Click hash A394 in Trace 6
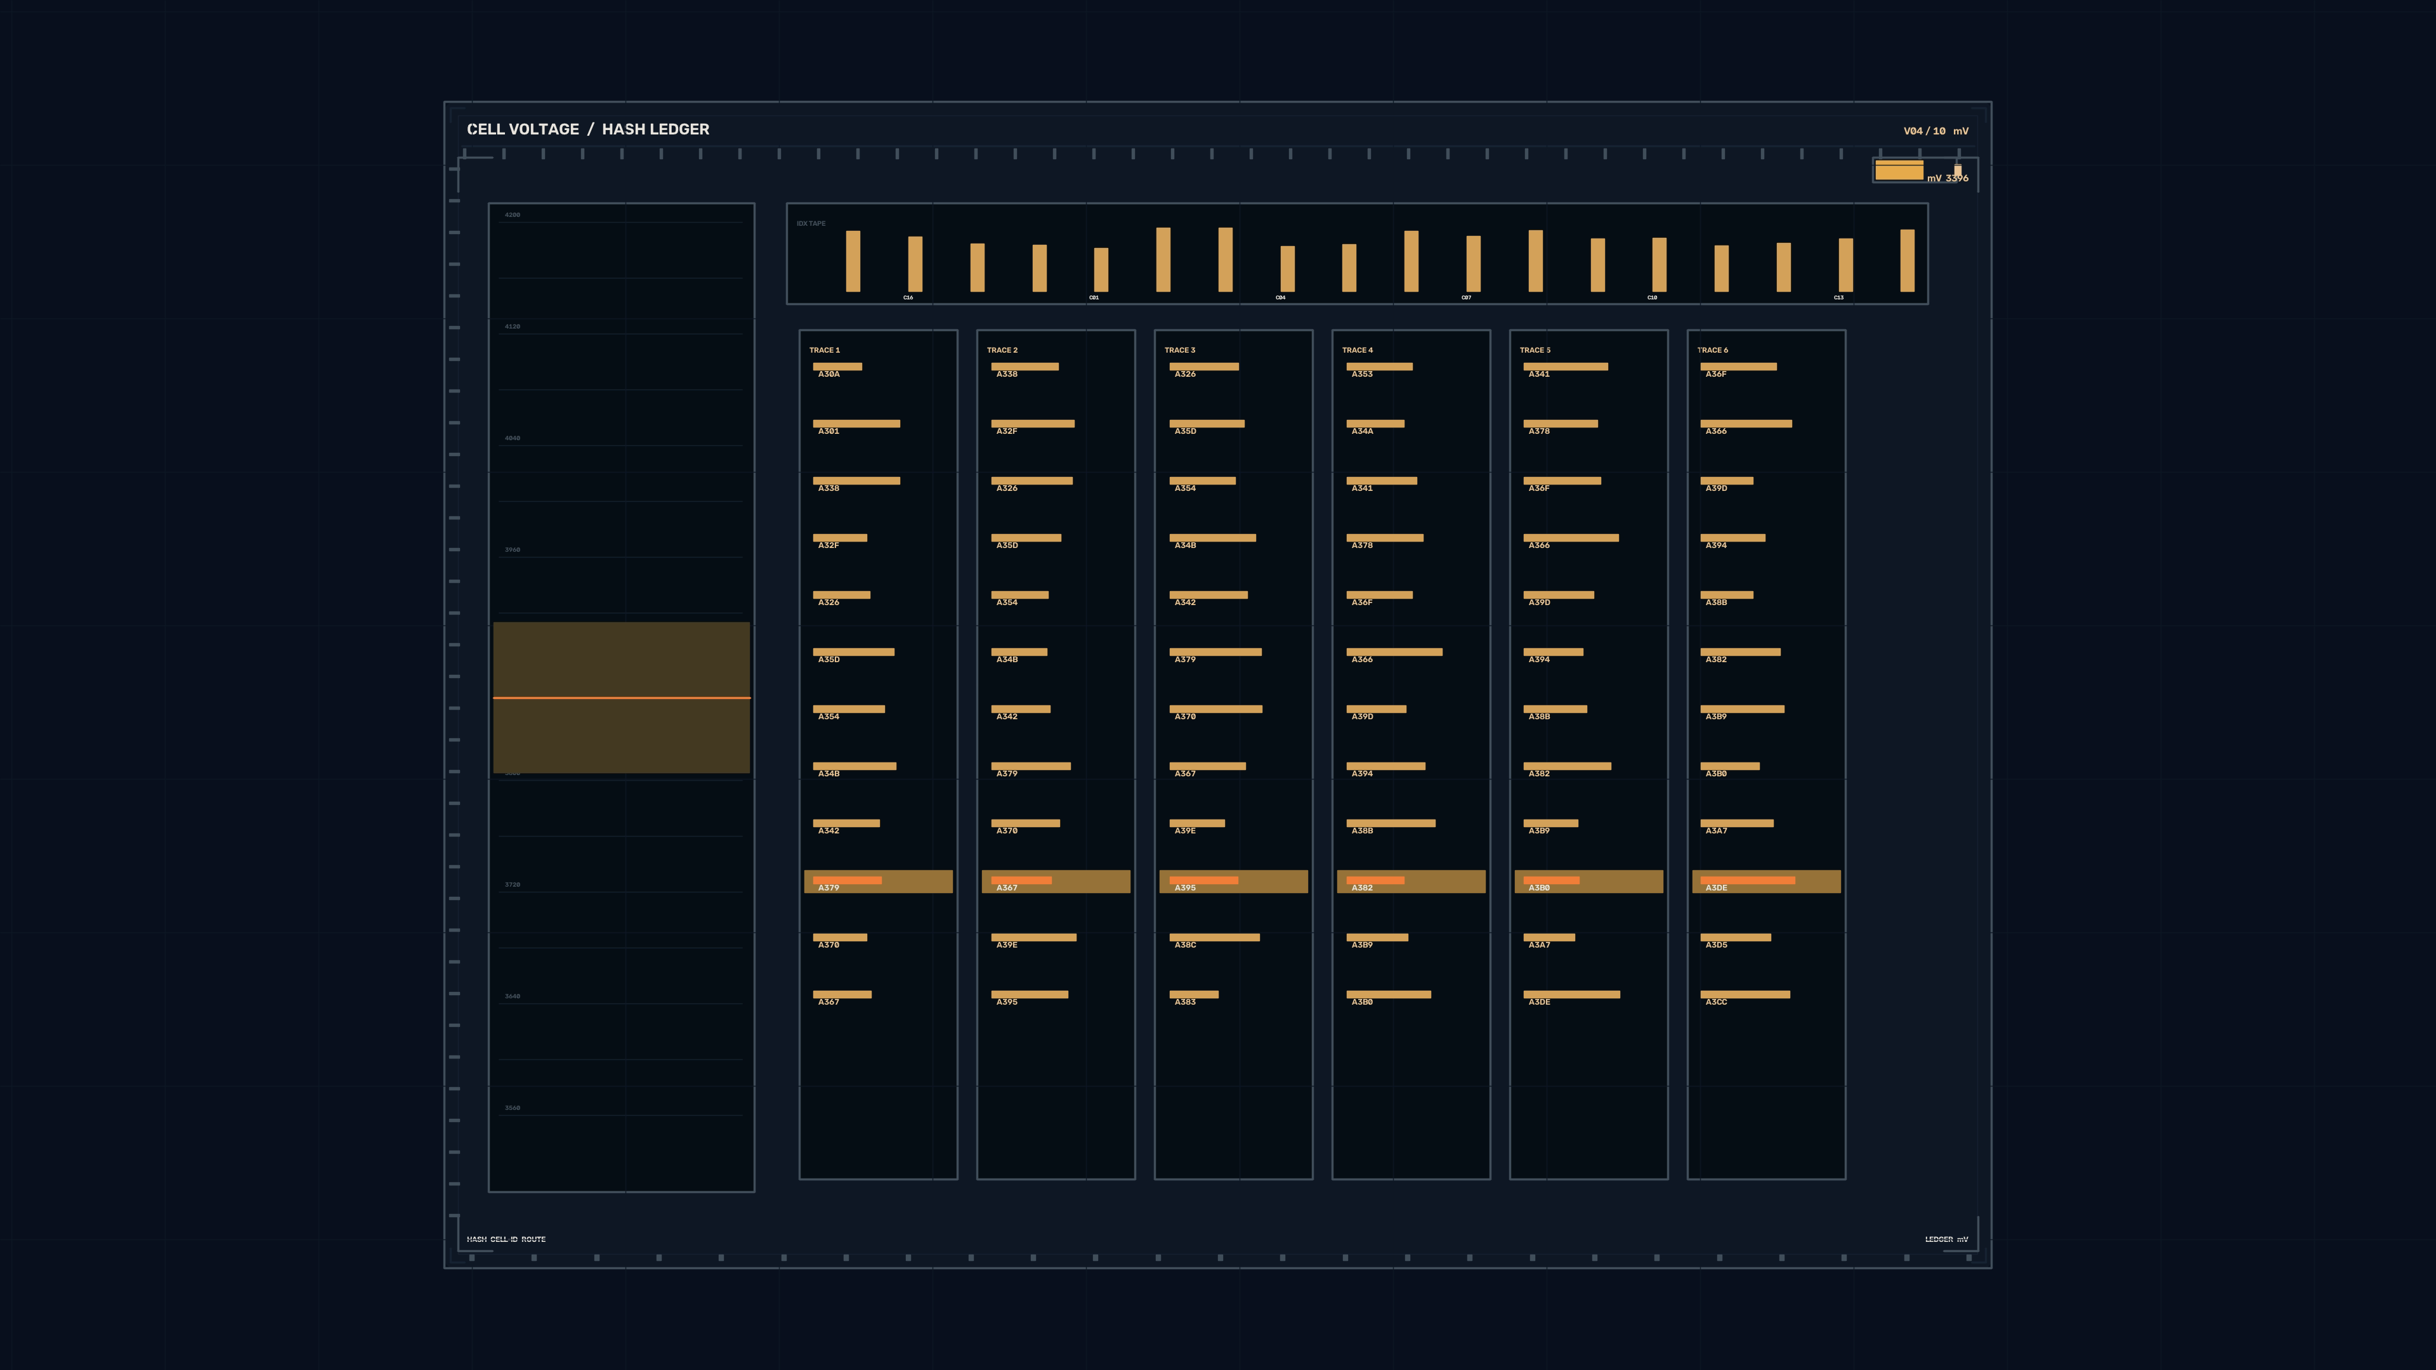Image resolution: width=2436 pixels, height=1370 pixels. 1717,545
